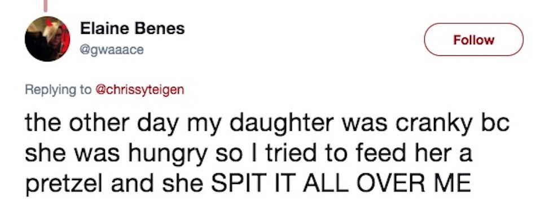This screenshot has height=210, width=536.
Task: Open Elaine Benes's profile picture
Action: pos(47,39)
